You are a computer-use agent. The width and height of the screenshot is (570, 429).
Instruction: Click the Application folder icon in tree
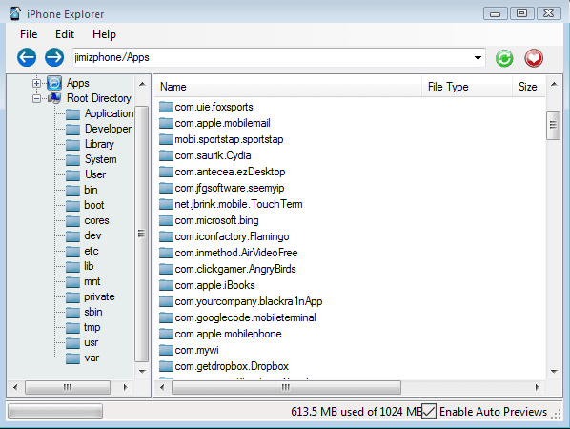tap(72, 113)
